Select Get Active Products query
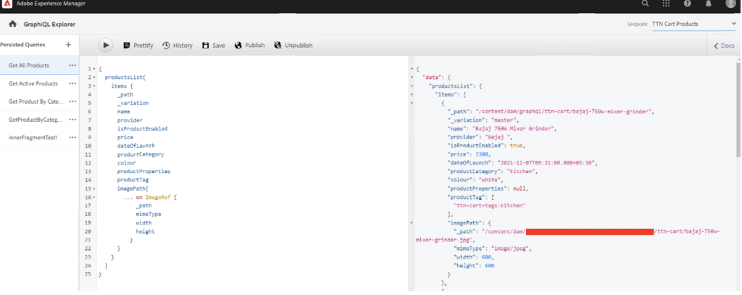 [33, 83]
